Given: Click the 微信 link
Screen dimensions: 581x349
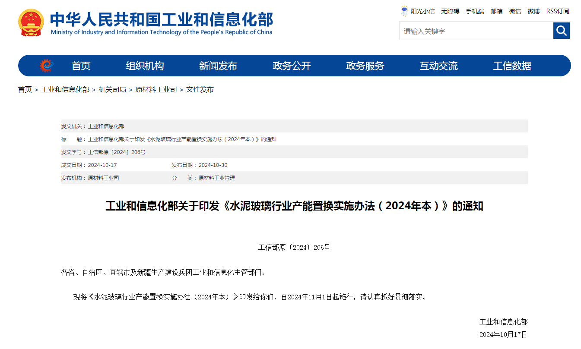Looking at the screenshot, I should click(x=515, y=11).
